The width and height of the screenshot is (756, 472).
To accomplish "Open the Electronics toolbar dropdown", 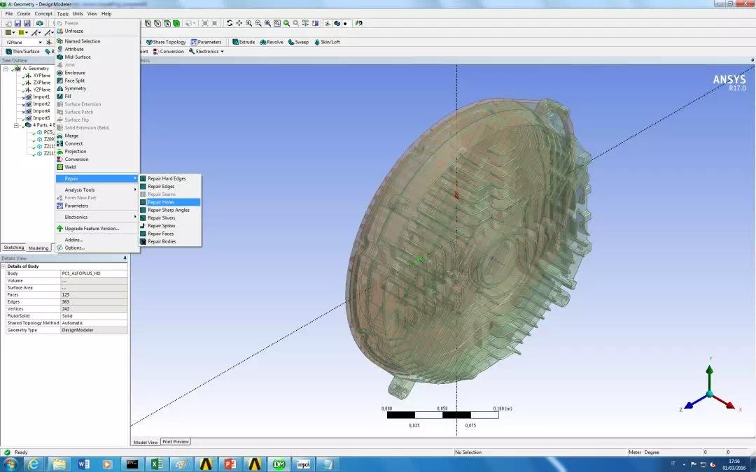I will coord(222,52).
